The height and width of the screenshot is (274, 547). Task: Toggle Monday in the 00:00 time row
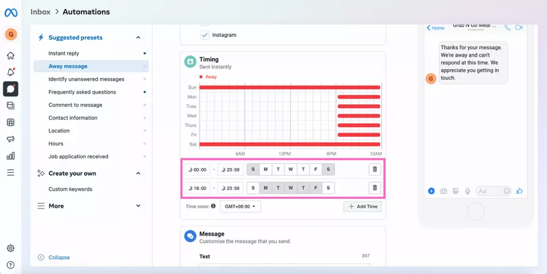click(x=265, y=169)
